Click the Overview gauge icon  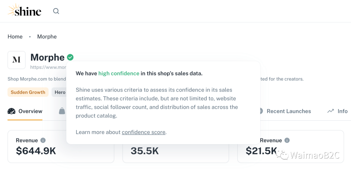click(11, 111)
